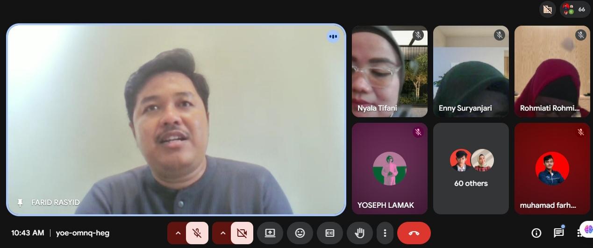Expand audio settings arrow beside microphone
593x248 pixels.
click(178, 233)
